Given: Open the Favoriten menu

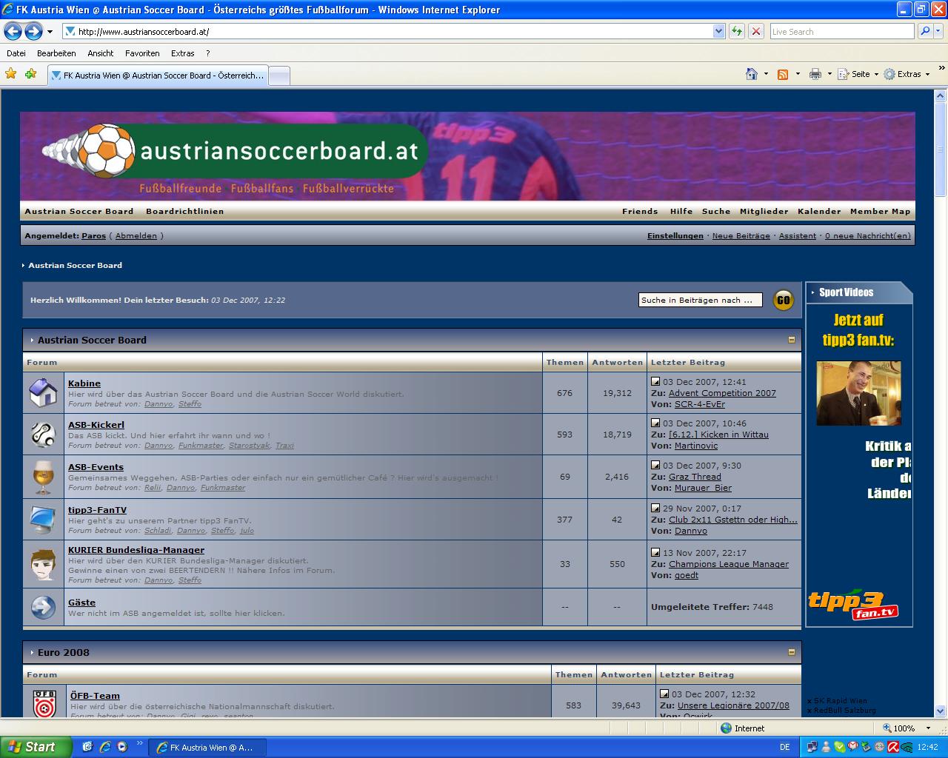Looking at the screenshot, I should [142, 53].
